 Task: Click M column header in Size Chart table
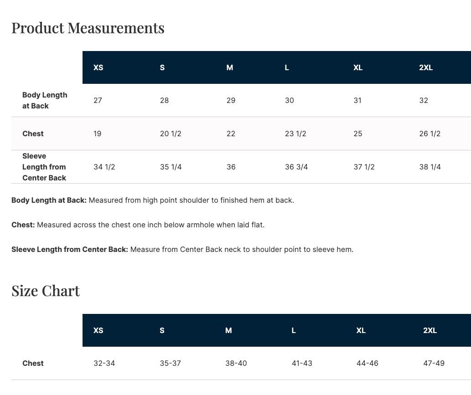[x=228, y=330]
